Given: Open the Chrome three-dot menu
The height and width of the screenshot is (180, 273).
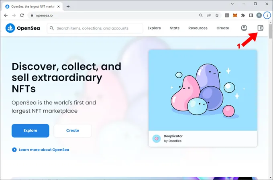Looking at the screenshot, I should 267,15.
